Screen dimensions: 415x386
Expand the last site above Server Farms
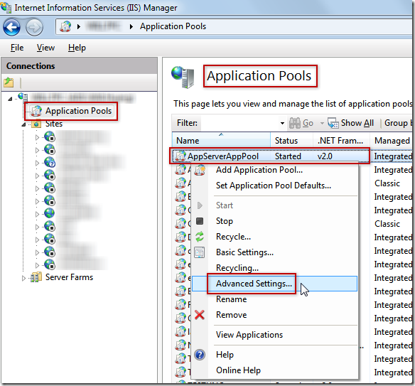(x=37, y=265)
